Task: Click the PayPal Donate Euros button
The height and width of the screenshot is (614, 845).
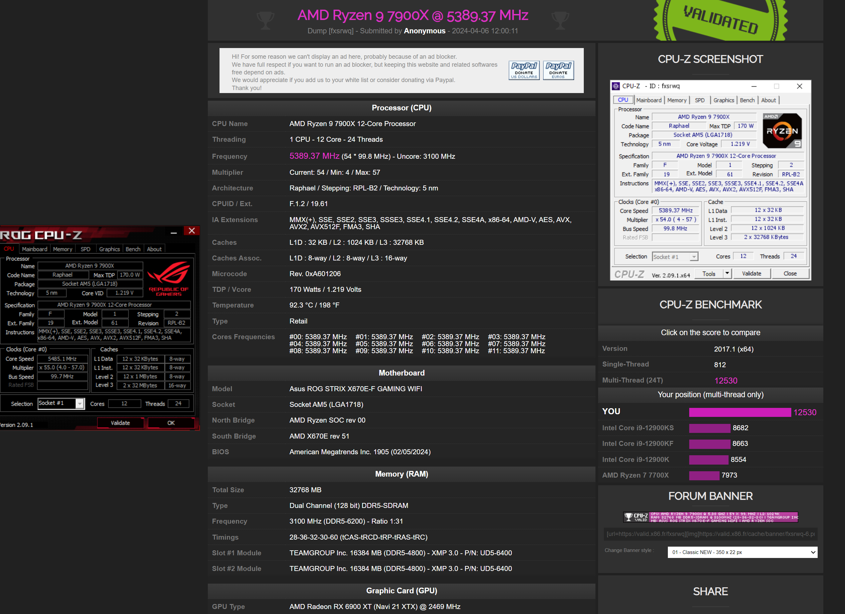Action: (x=558, y=70)
